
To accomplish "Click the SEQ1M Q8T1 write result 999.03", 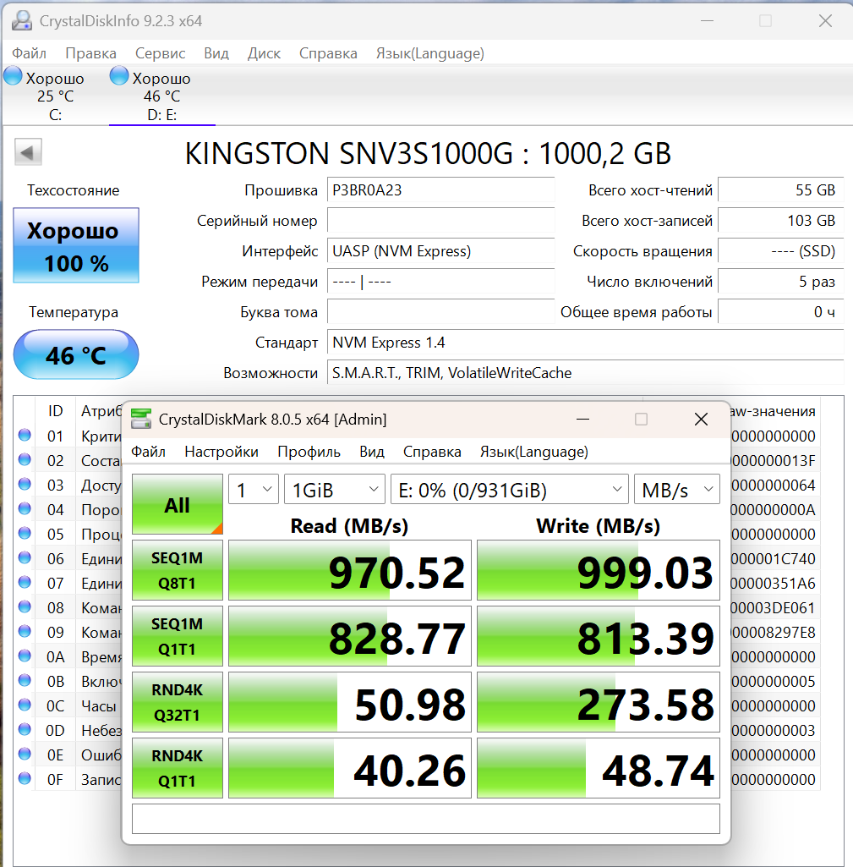I will click(599, 570).
